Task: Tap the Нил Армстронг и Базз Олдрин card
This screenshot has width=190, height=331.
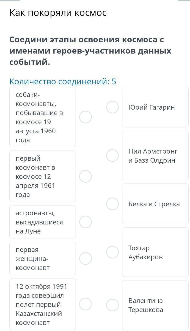Action: tap(155, 155)
